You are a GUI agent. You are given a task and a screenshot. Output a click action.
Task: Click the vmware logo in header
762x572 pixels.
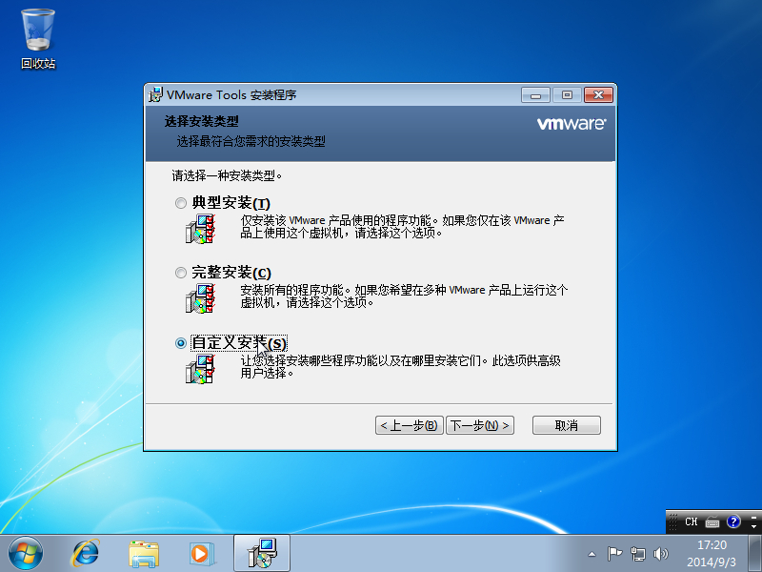[571, 124]
